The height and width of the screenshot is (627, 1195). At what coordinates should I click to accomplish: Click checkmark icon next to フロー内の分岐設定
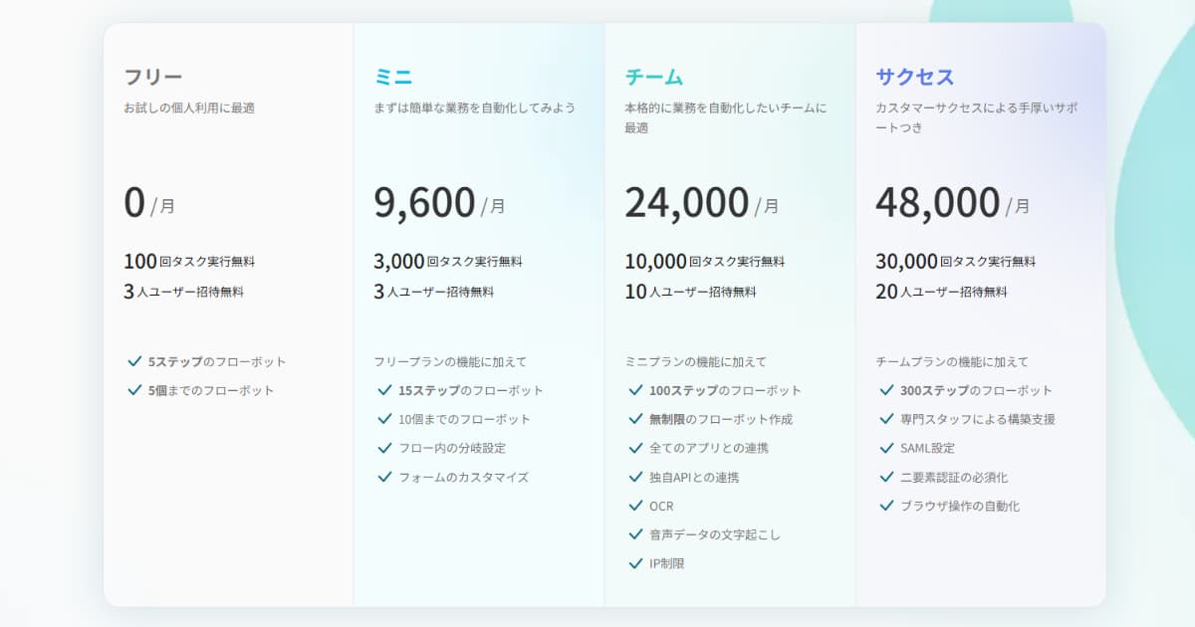[384, 448]
